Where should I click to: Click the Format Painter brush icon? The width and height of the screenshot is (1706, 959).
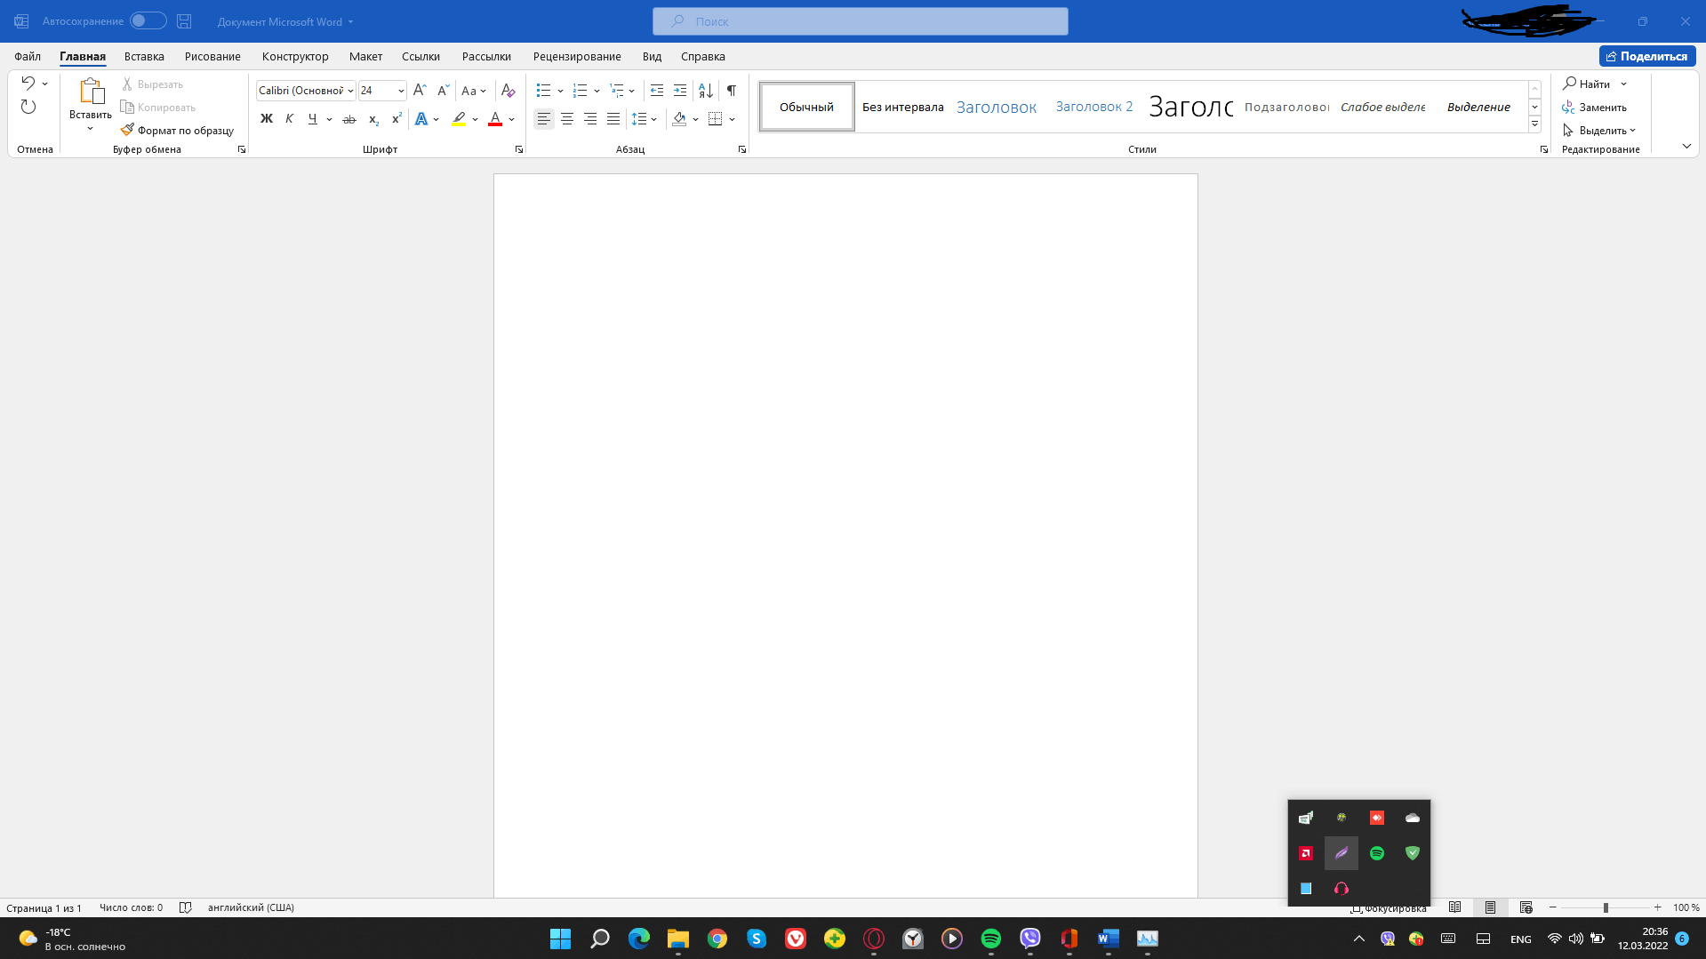tap(128, 130)
